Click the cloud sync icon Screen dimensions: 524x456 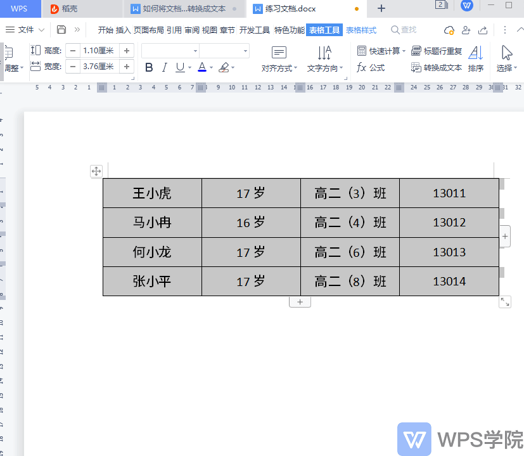[449, 30]
